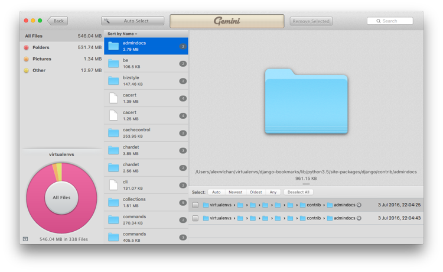Select the Pictures category
Image resolution: width=443 pixels, height=272 pixels.
point(62,59)
